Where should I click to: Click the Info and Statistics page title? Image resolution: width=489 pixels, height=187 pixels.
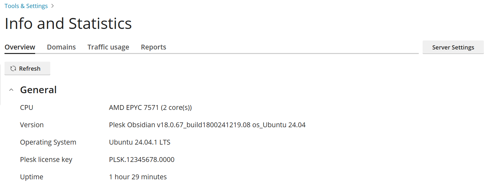(x=68, y=23)
